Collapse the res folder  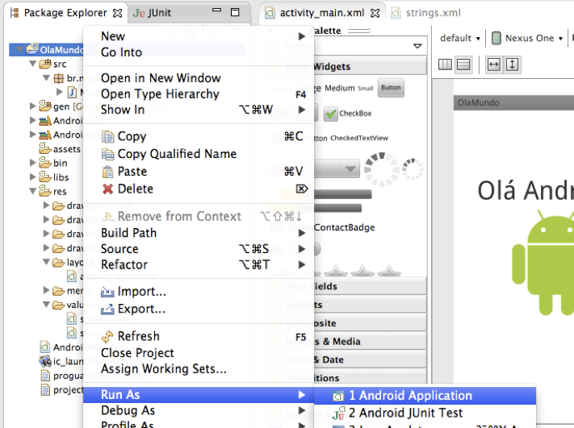(x=32, y=191)
